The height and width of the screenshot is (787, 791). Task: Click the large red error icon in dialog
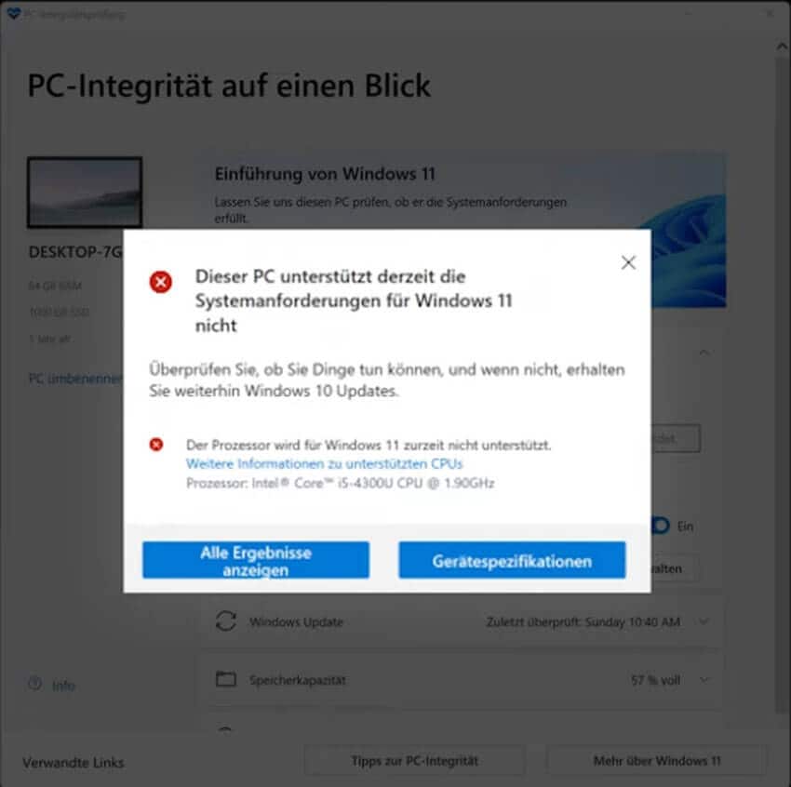pyautogui.click(x=160, y=282)
